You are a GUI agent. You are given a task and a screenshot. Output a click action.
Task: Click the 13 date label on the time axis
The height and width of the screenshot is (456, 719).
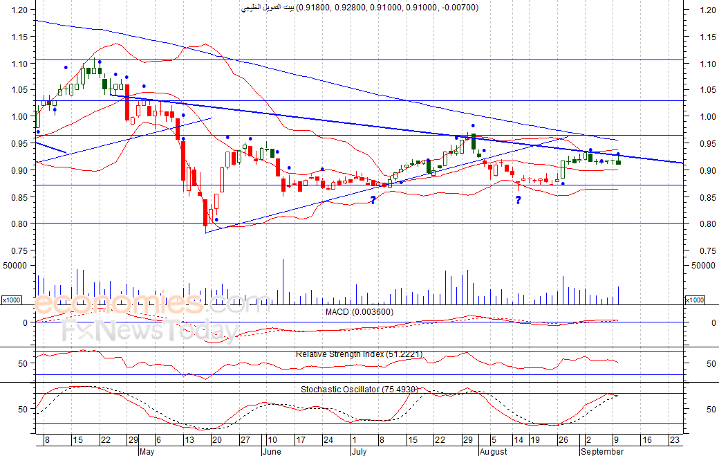tap(189, 440)
